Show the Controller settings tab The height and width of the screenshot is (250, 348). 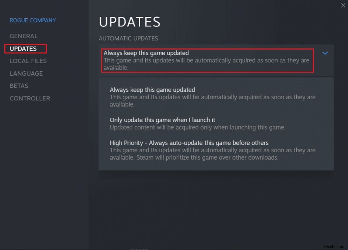pyautogui.click(x=30, y=98)
